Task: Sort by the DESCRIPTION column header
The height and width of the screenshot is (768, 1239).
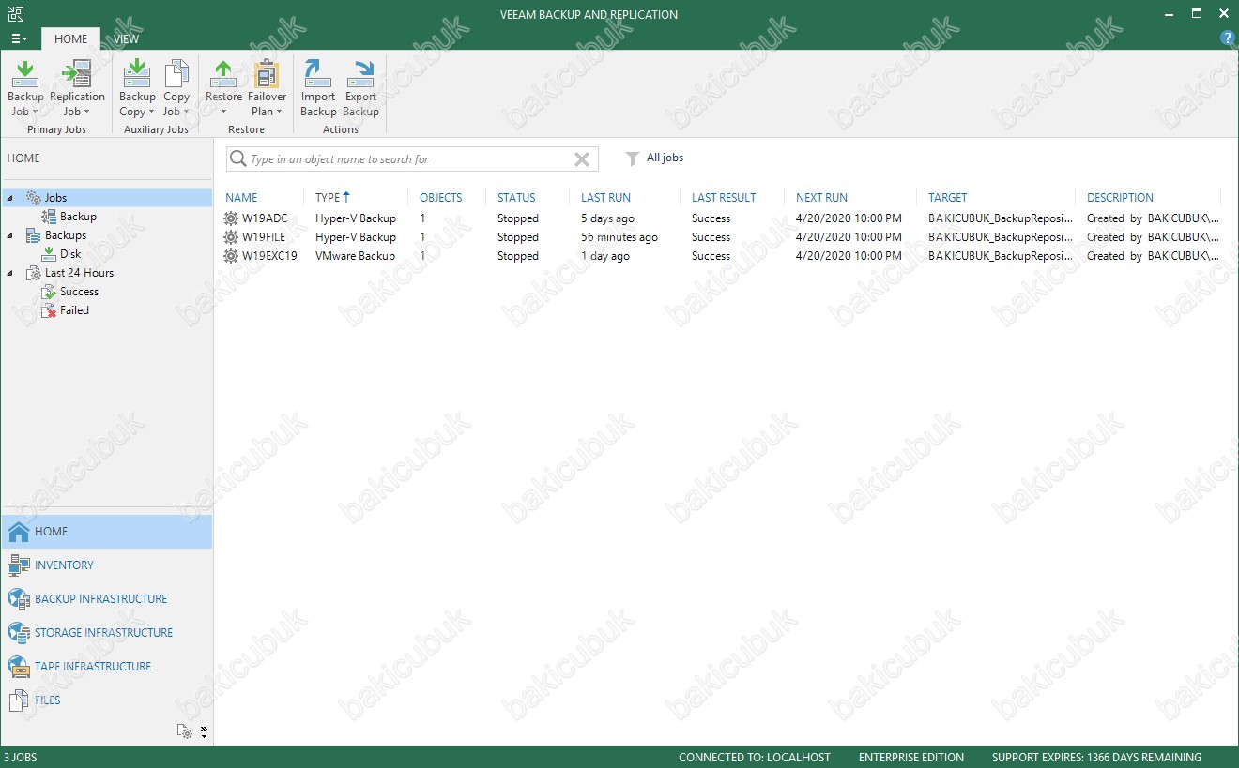Action: tap(1120, 198)
